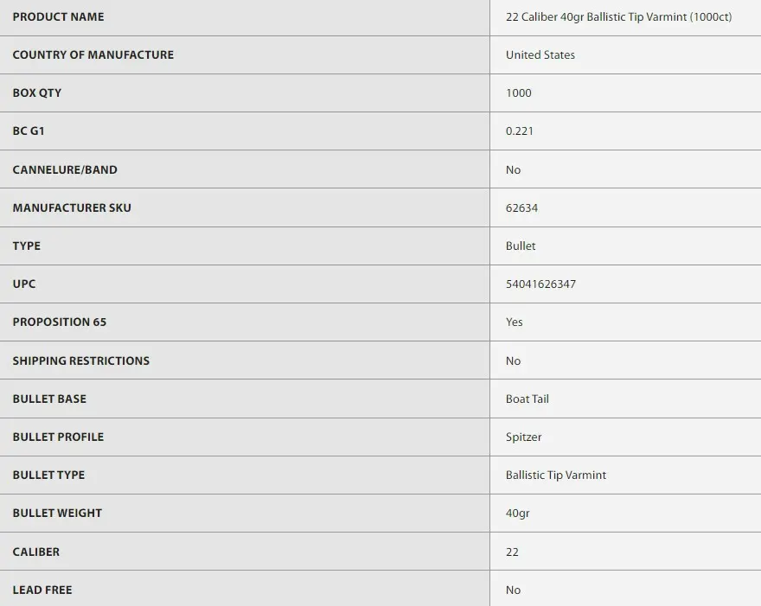The height and width of the screenshot is (606, 761).
Task: Select the 'Bullet' value in Type row
Action: click(521, 246)
